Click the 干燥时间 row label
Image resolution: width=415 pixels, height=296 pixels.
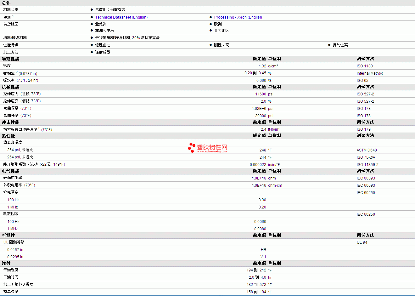click(11, 277)
